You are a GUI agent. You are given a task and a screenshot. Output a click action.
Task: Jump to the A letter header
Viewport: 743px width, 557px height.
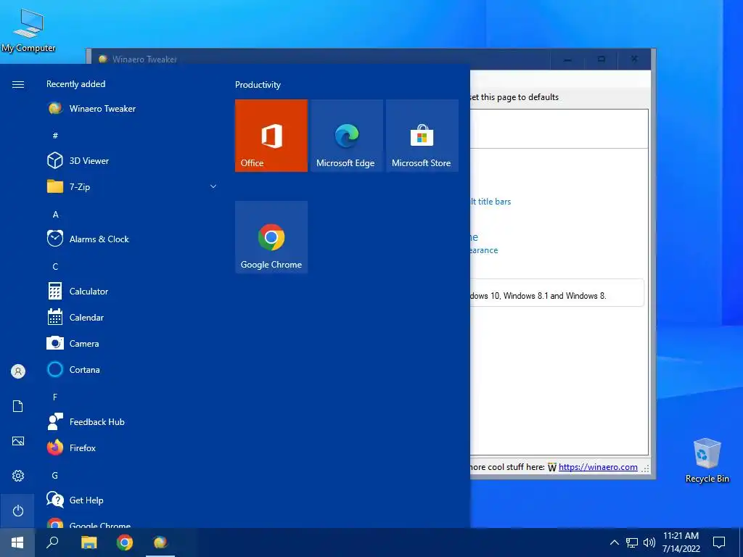coord(55,214)
